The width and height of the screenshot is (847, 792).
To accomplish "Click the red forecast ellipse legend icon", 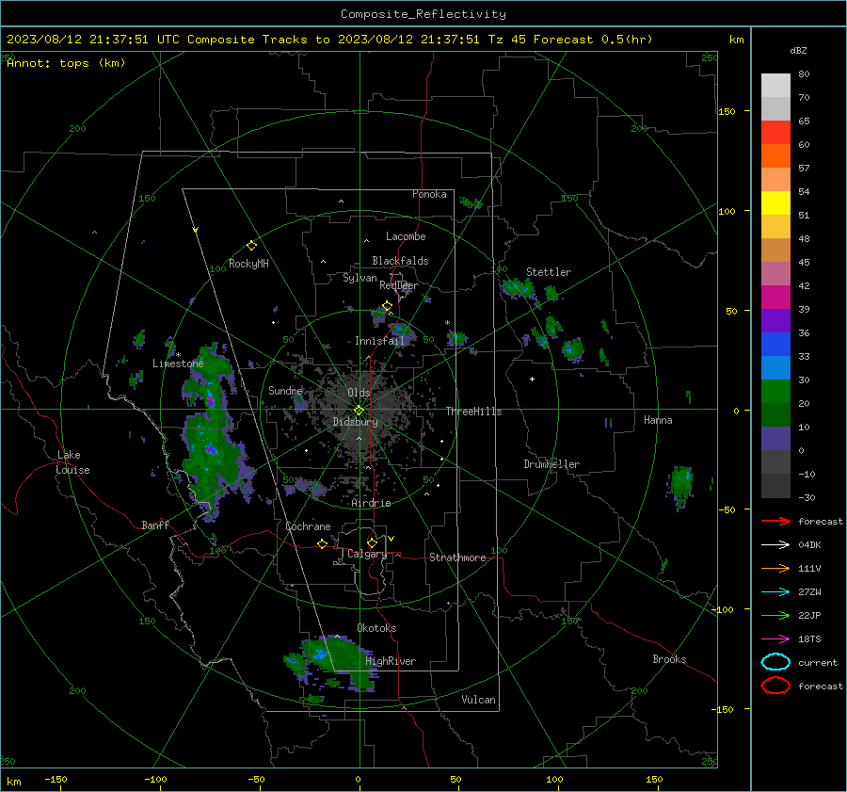I will coord(775,686).
